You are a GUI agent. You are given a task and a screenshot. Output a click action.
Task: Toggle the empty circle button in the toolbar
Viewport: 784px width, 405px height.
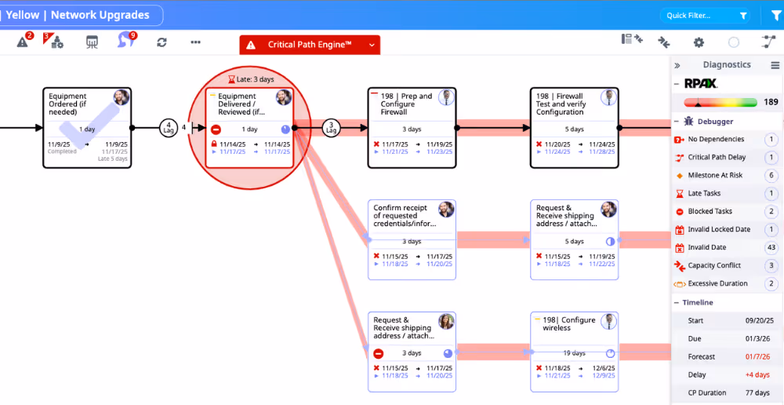point(734,42)
